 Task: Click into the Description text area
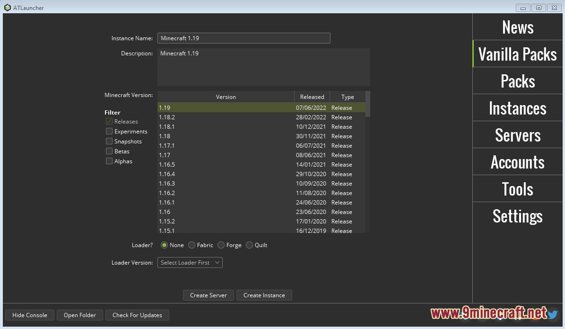[x=264, y=67]
